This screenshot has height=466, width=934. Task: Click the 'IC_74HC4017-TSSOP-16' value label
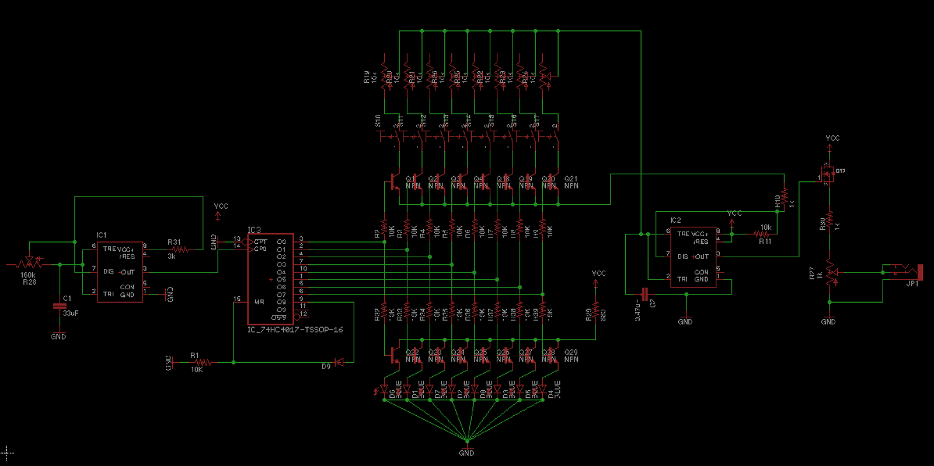pos(295,330)
